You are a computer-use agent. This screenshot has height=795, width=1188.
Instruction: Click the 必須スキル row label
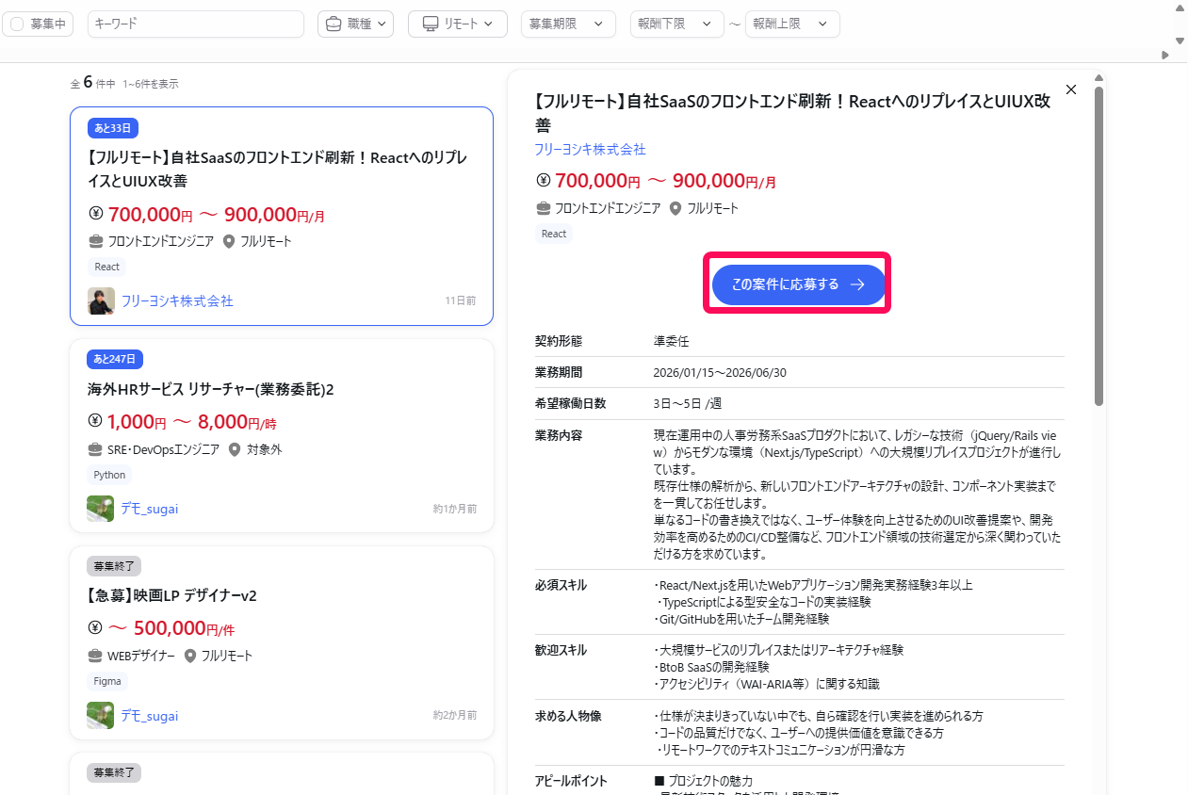point(561,585)
